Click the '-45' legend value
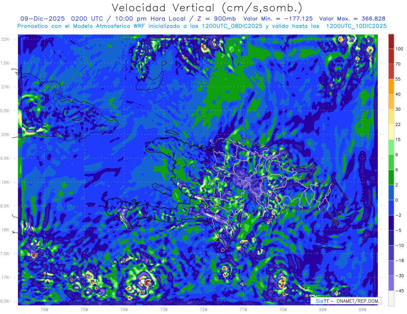 coord(399,291)
